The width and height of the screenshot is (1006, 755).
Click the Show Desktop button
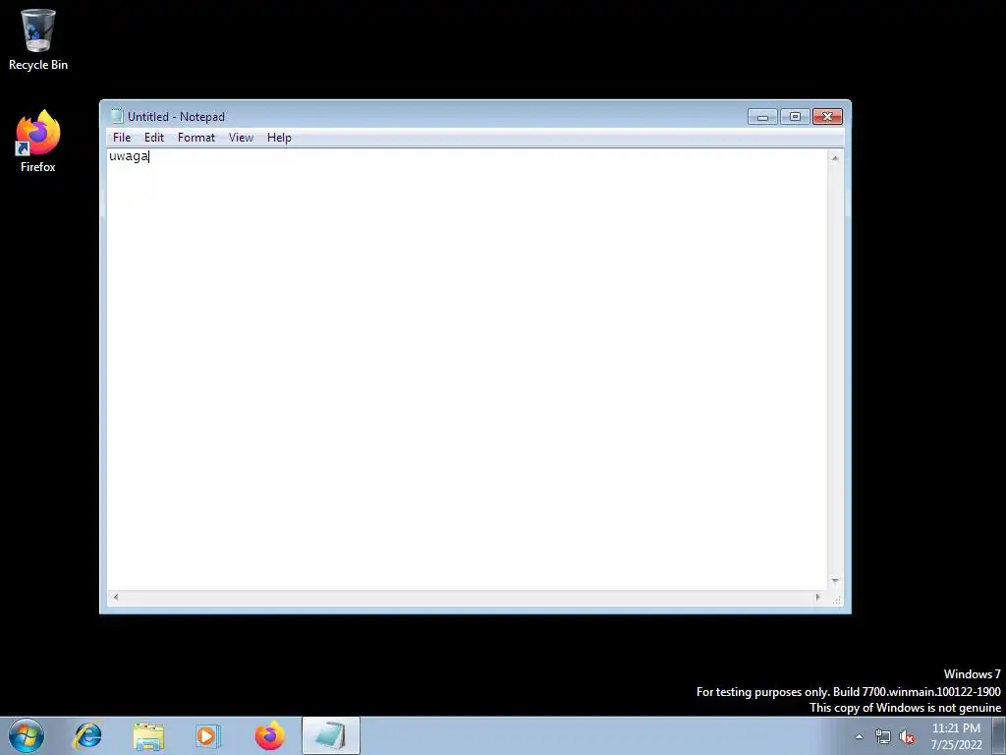tap(999, 735)
